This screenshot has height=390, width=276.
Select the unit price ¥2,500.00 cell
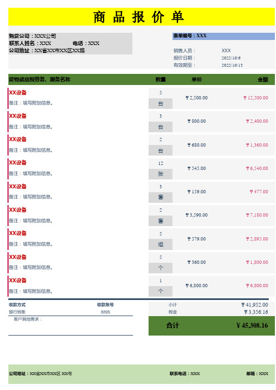(x=196, y=98)
